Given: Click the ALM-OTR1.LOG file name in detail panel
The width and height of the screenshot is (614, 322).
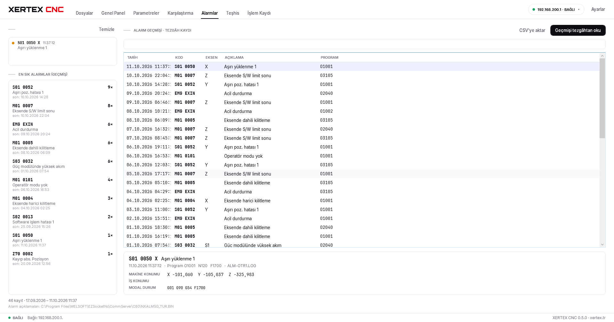Looking at the screenshot, I should pyautogui.click(x=241, y=266).
